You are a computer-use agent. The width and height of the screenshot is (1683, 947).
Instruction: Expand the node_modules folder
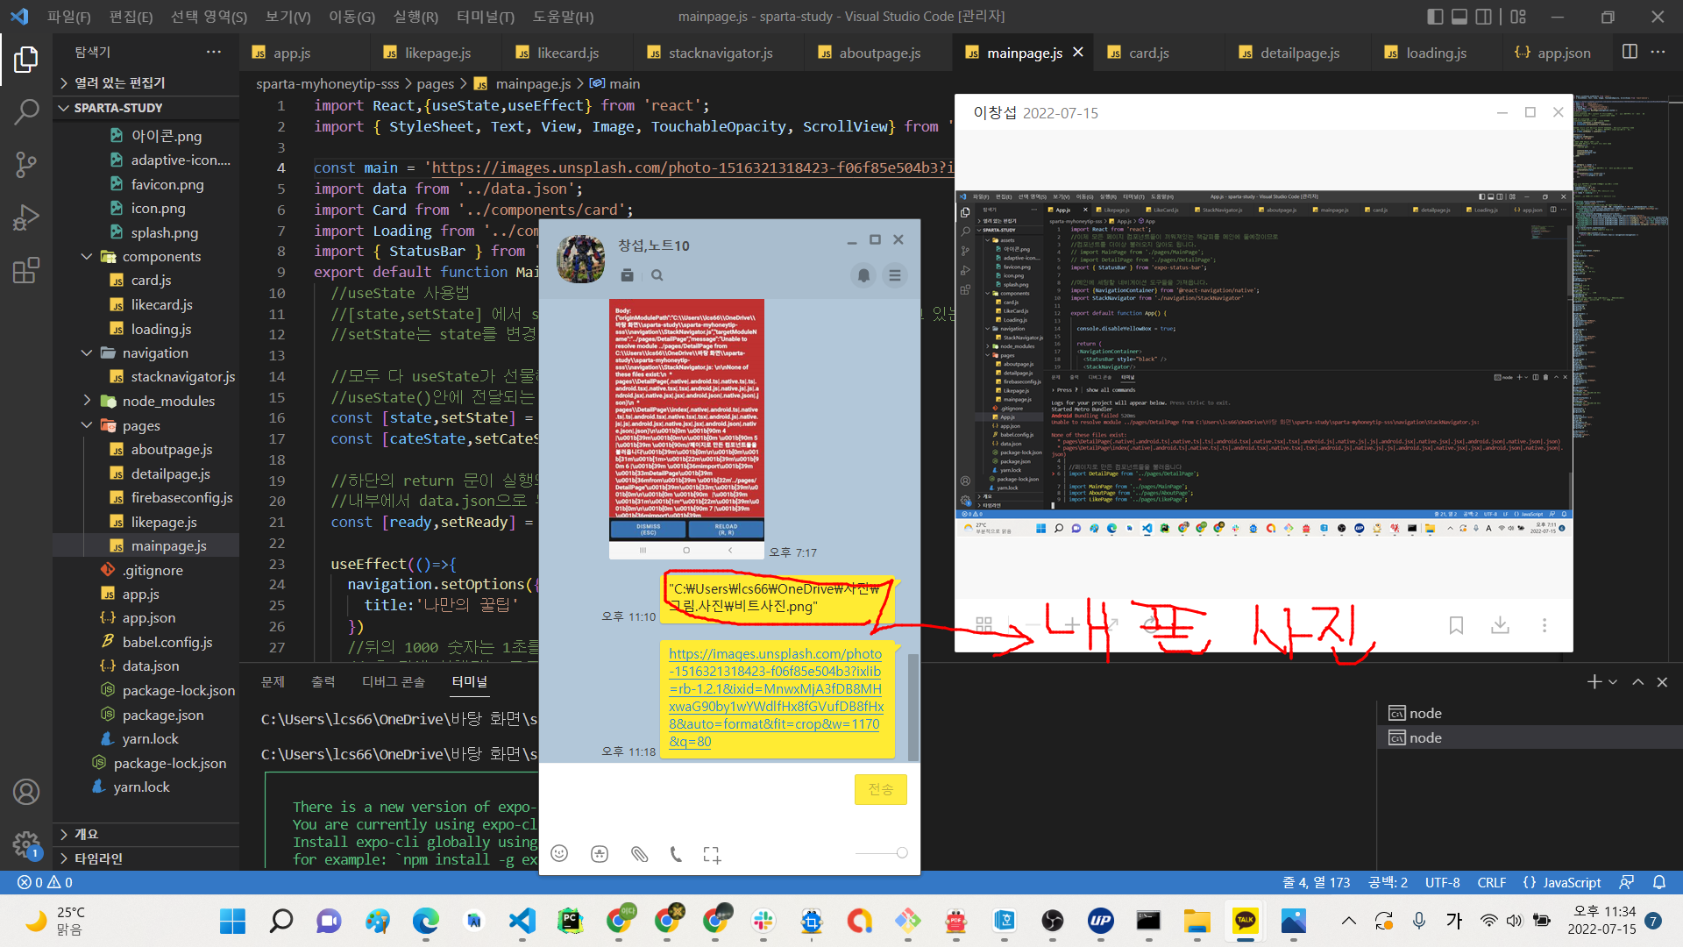coord(167,401)
